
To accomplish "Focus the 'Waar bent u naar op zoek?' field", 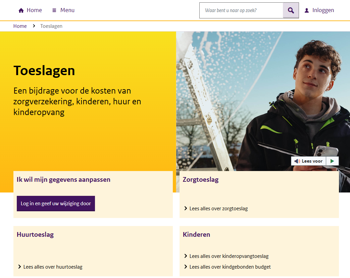I will 241,10.
